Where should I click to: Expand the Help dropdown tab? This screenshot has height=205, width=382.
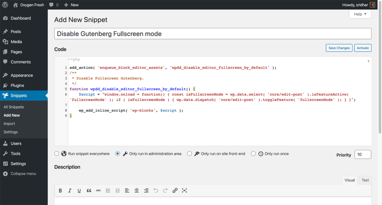360,14
